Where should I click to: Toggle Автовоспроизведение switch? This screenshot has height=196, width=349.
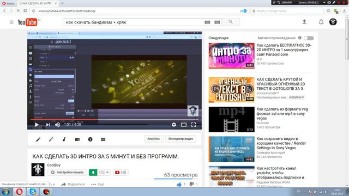[309, 38]
